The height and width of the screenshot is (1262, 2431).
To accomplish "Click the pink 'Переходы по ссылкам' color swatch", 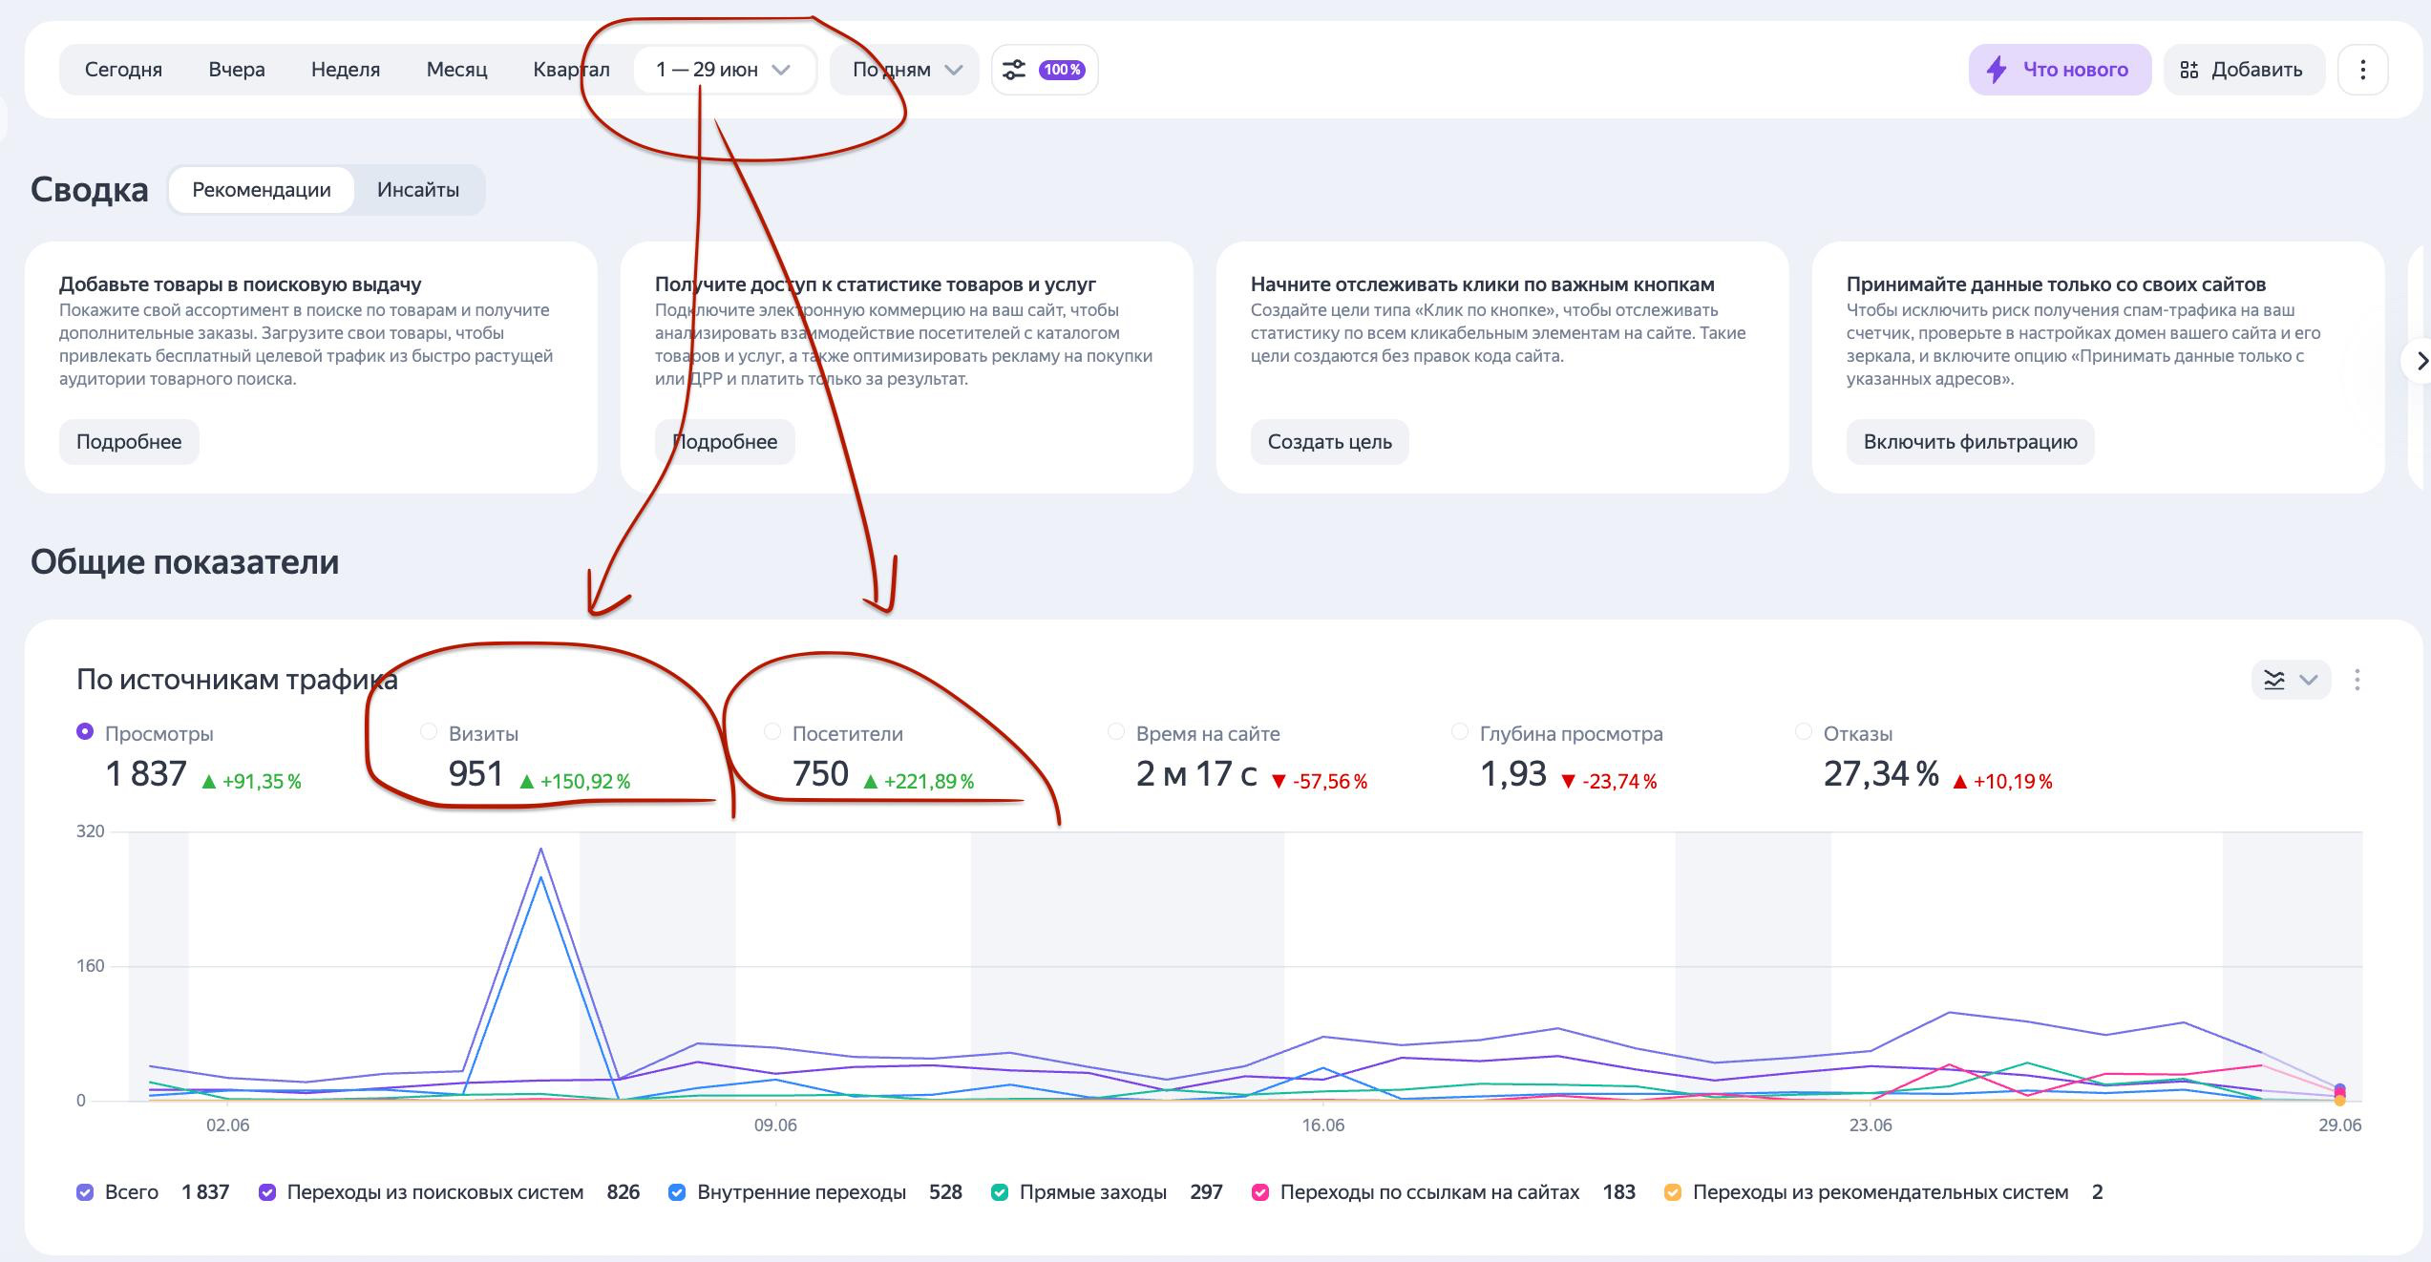I will (x=1260, y=1192).
